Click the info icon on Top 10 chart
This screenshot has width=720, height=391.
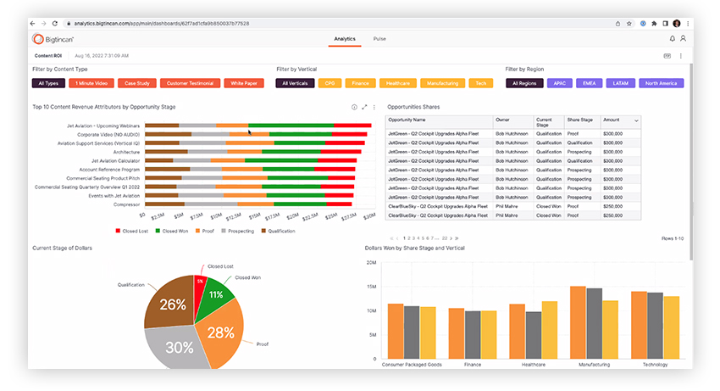354,107
